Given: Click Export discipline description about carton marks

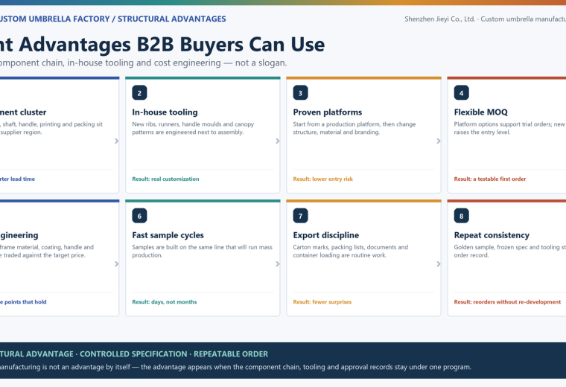Looking at the screenshot, I should point(351,251).
